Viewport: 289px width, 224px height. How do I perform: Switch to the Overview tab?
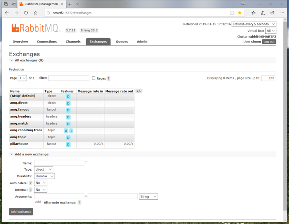(x=20, y=41)
